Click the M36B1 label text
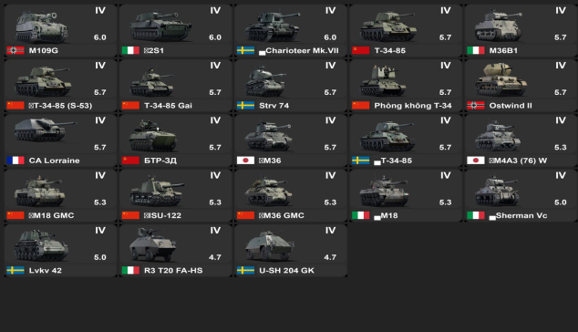Image resolution: width=578 pixels, height=332 pixels. tap(503, 50)
